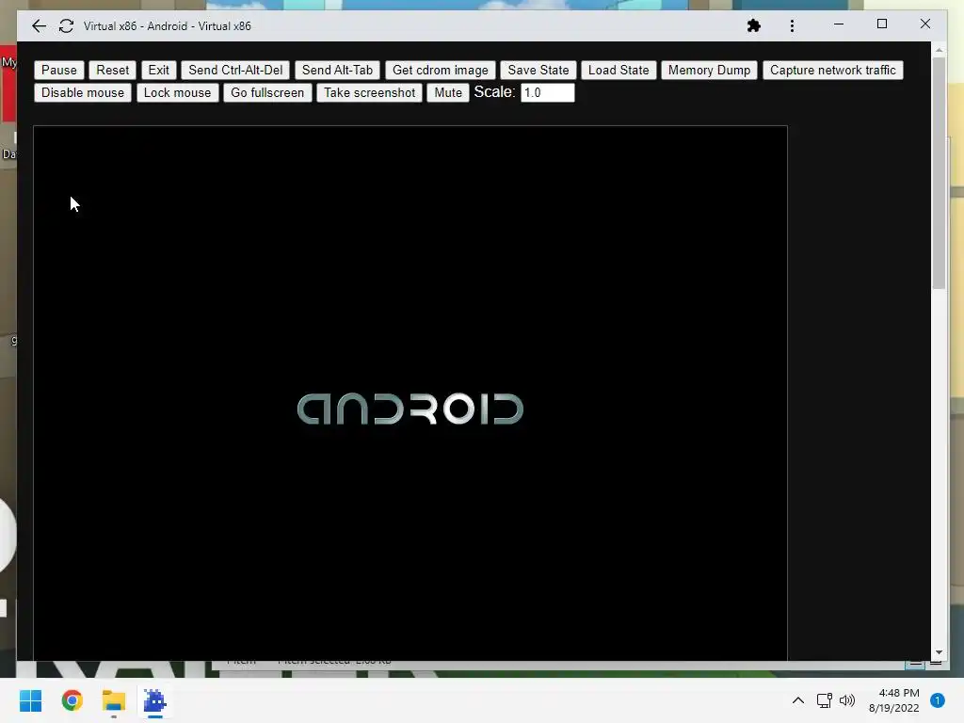The height and width of the screenshot is (723, 964).
Task: Reload the Virtual x86 page
Action: pos(67,25)
